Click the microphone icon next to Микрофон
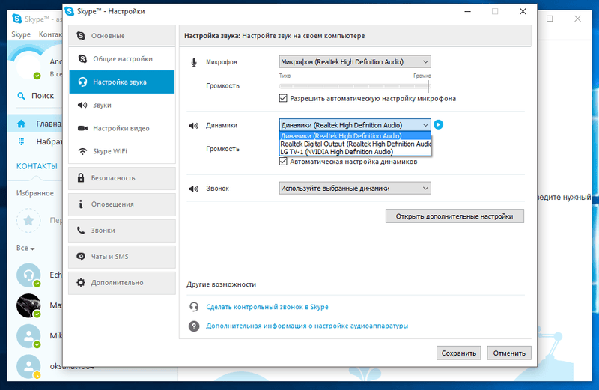 tap(194, 62)
